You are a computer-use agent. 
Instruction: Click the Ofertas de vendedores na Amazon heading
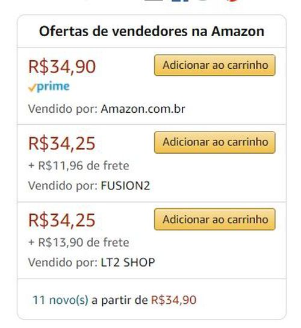(x=152, y=31)
